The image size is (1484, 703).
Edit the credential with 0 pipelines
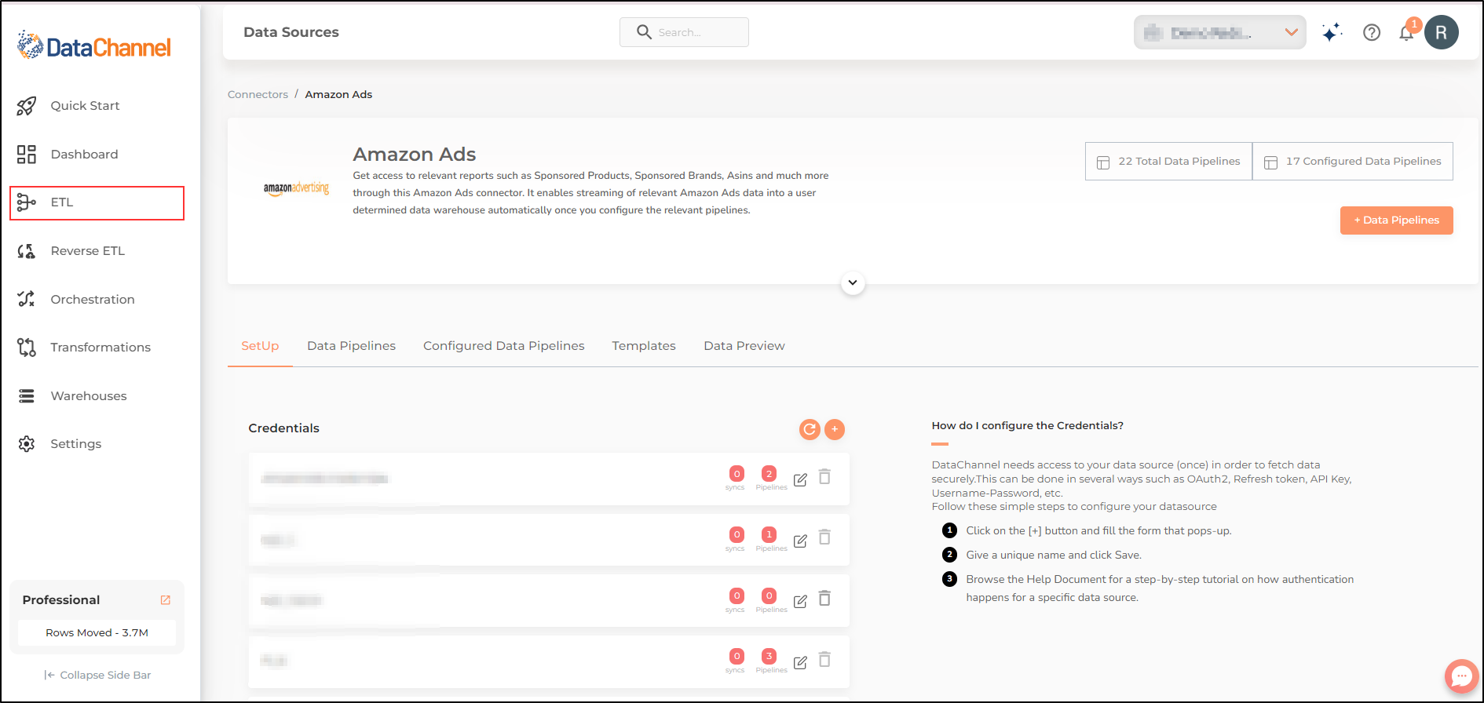tap(800, 601)
